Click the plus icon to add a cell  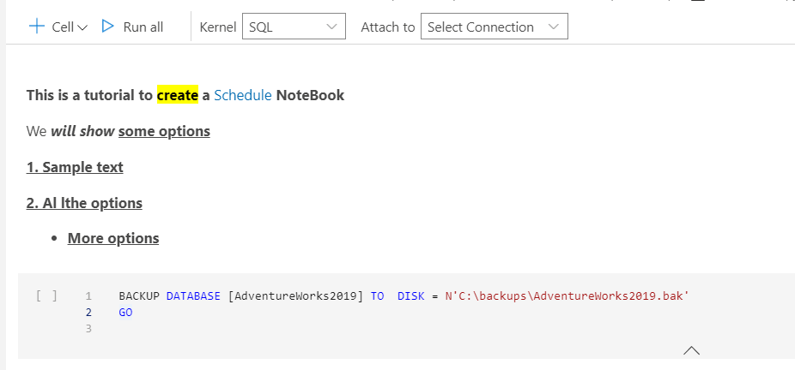coord(37,27)
